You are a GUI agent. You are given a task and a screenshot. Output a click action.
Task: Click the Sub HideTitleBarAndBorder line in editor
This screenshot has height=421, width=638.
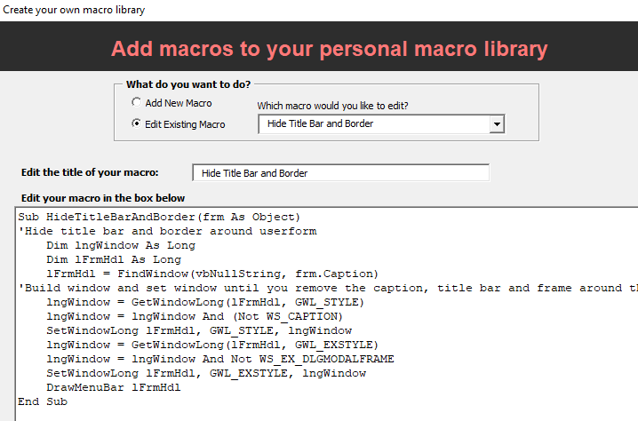160,217
